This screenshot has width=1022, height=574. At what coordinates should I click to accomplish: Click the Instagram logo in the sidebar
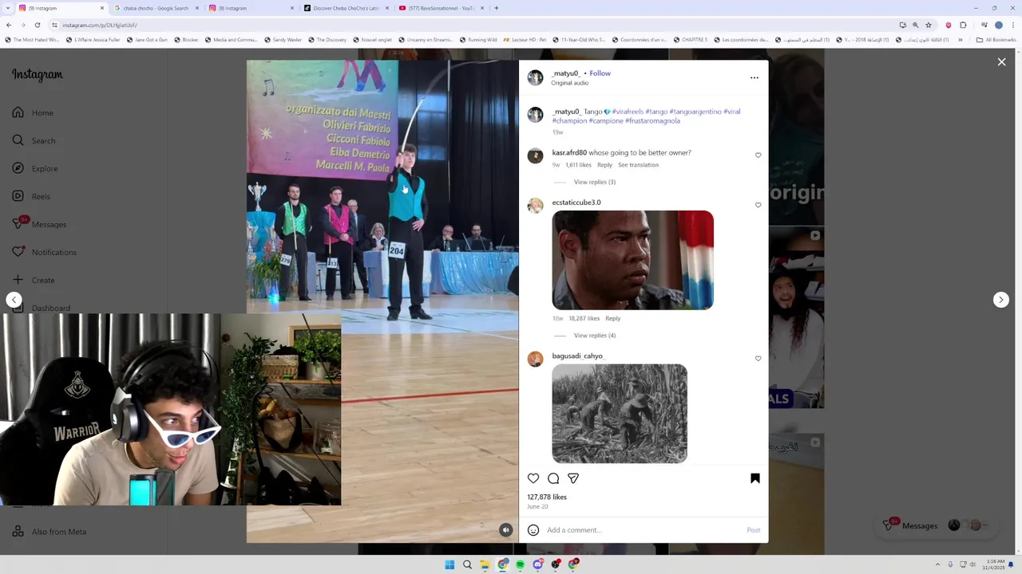(38, 75)
